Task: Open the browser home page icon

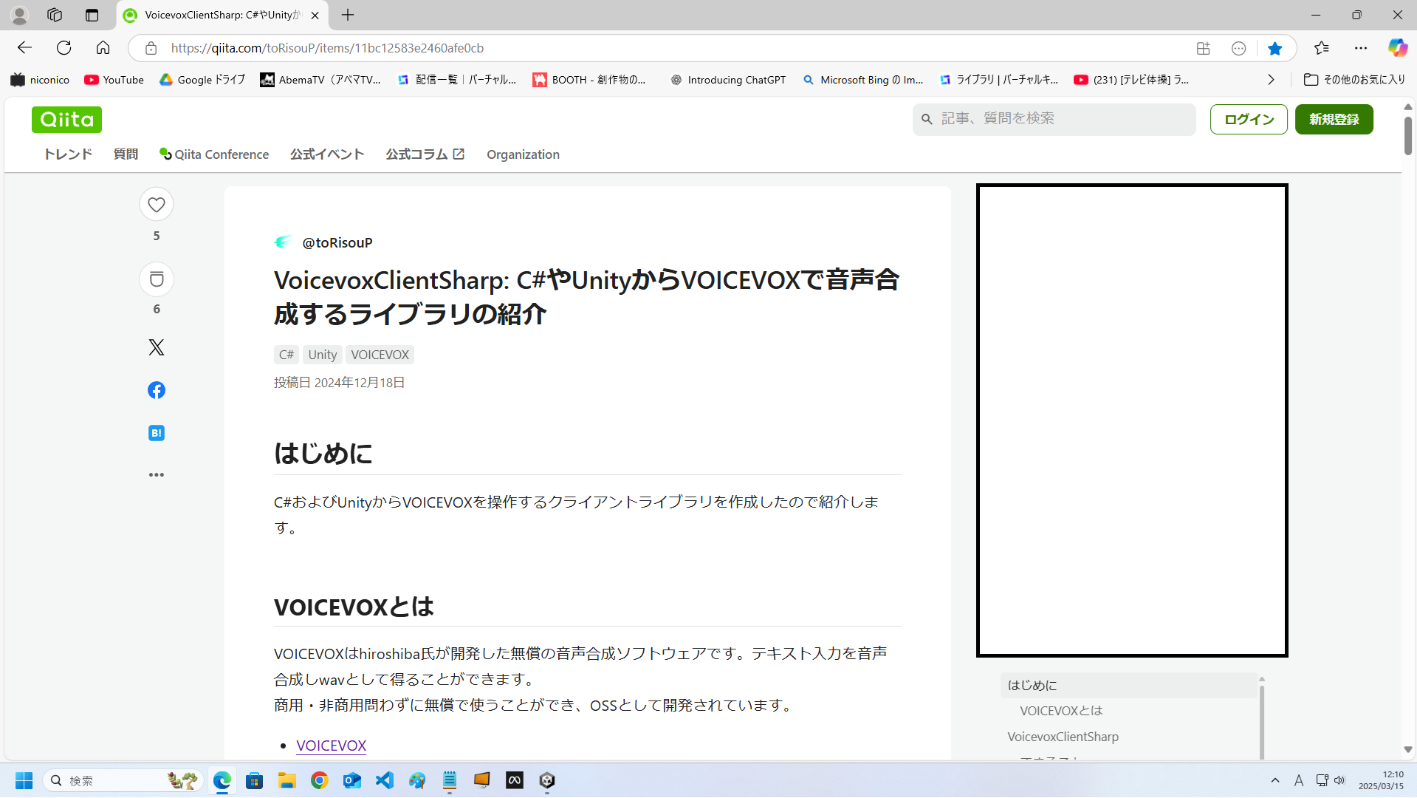Action: 103,48
